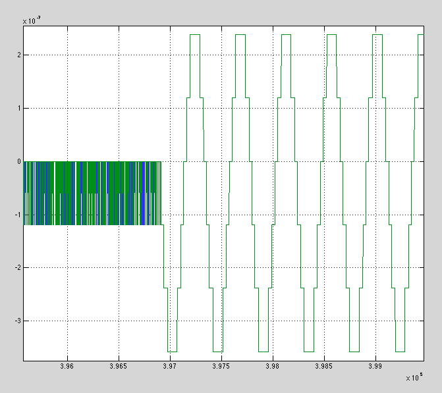The height and width of the screenshot is (393, 442).
Task: Click the y-axis tick label 0
Action: click(18, 161)
